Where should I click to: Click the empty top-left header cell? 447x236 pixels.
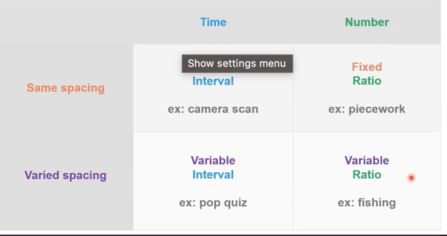(x=67, y=22)
